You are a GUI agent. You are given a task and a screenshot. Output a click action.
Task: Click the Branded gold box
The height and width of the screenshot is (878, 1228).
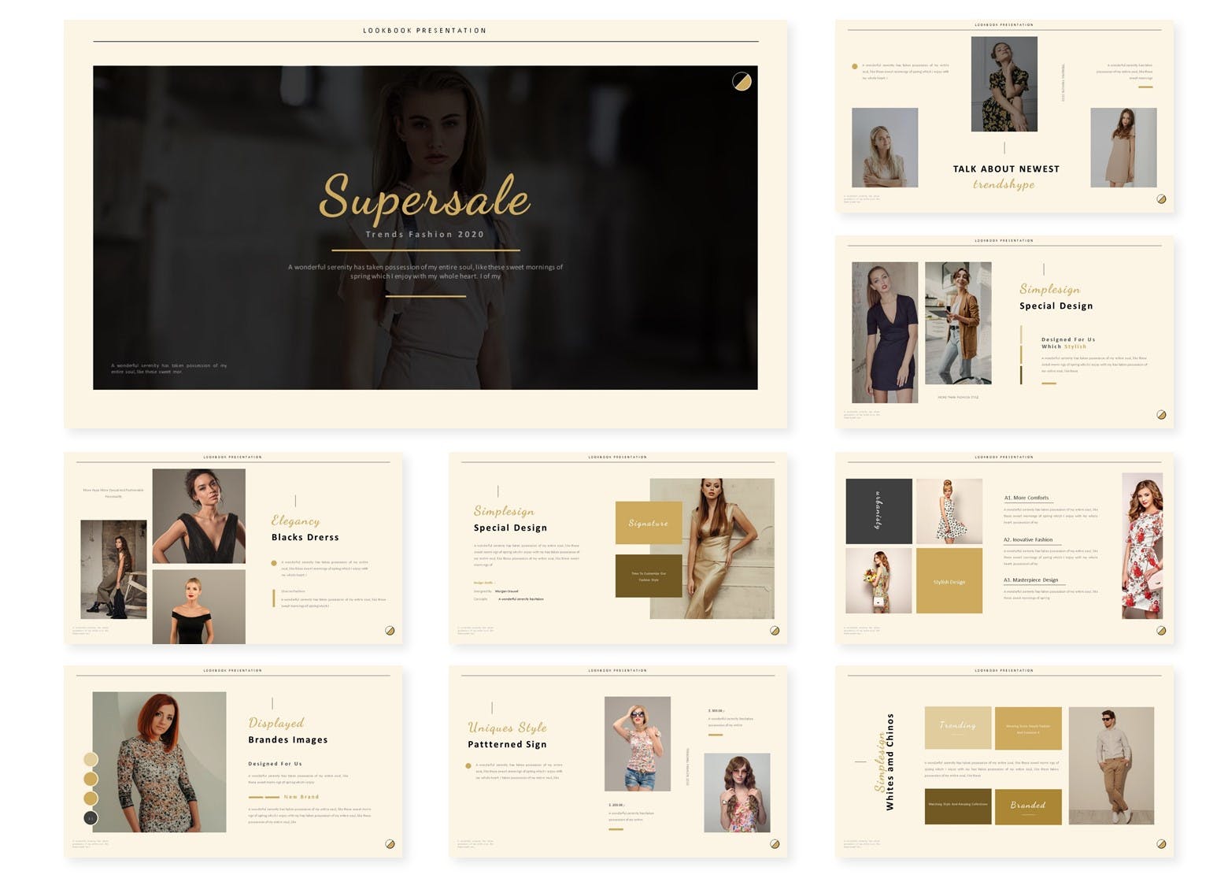click(x=1028, y=806)
